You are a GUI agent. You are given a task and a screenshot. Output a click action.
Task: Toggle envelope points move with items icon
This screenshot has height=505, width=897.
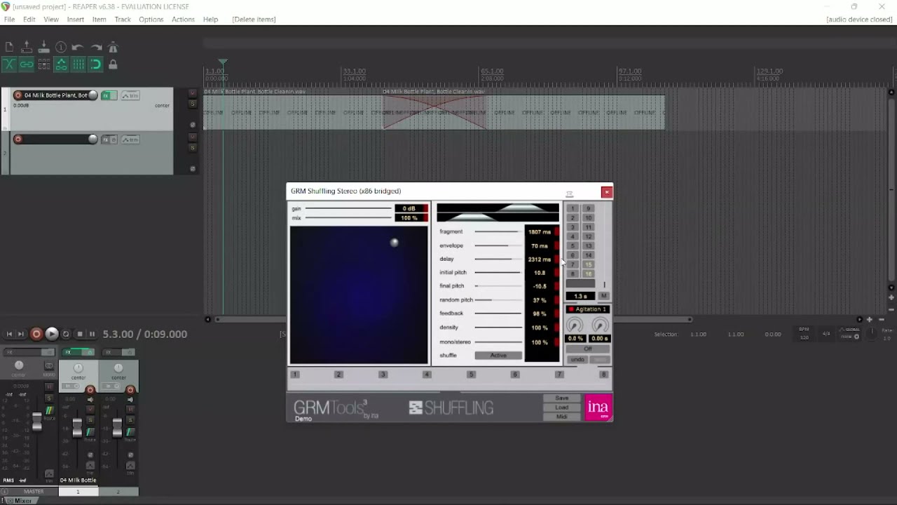pos(61,65)
